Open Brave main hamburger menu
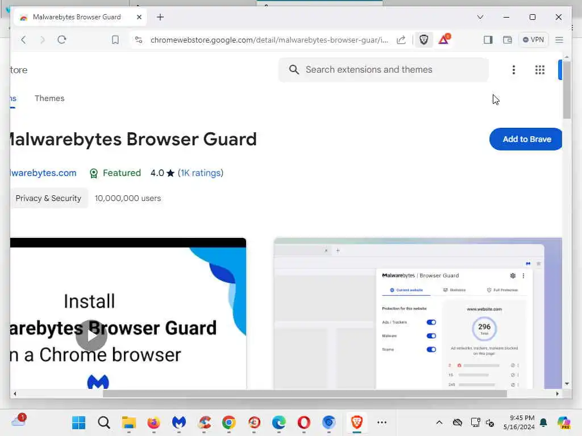582x436 pixels. (x=559, y=40)
